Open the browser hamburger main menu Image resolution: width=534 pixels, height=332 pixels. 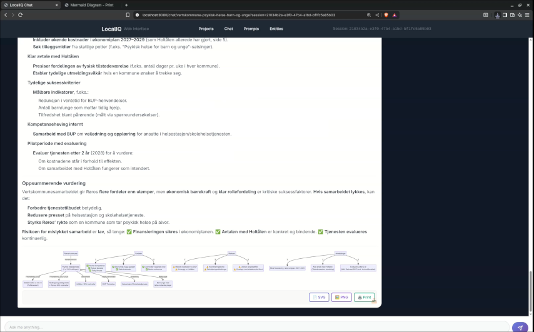pyautogui.click(x=527, y=14)
